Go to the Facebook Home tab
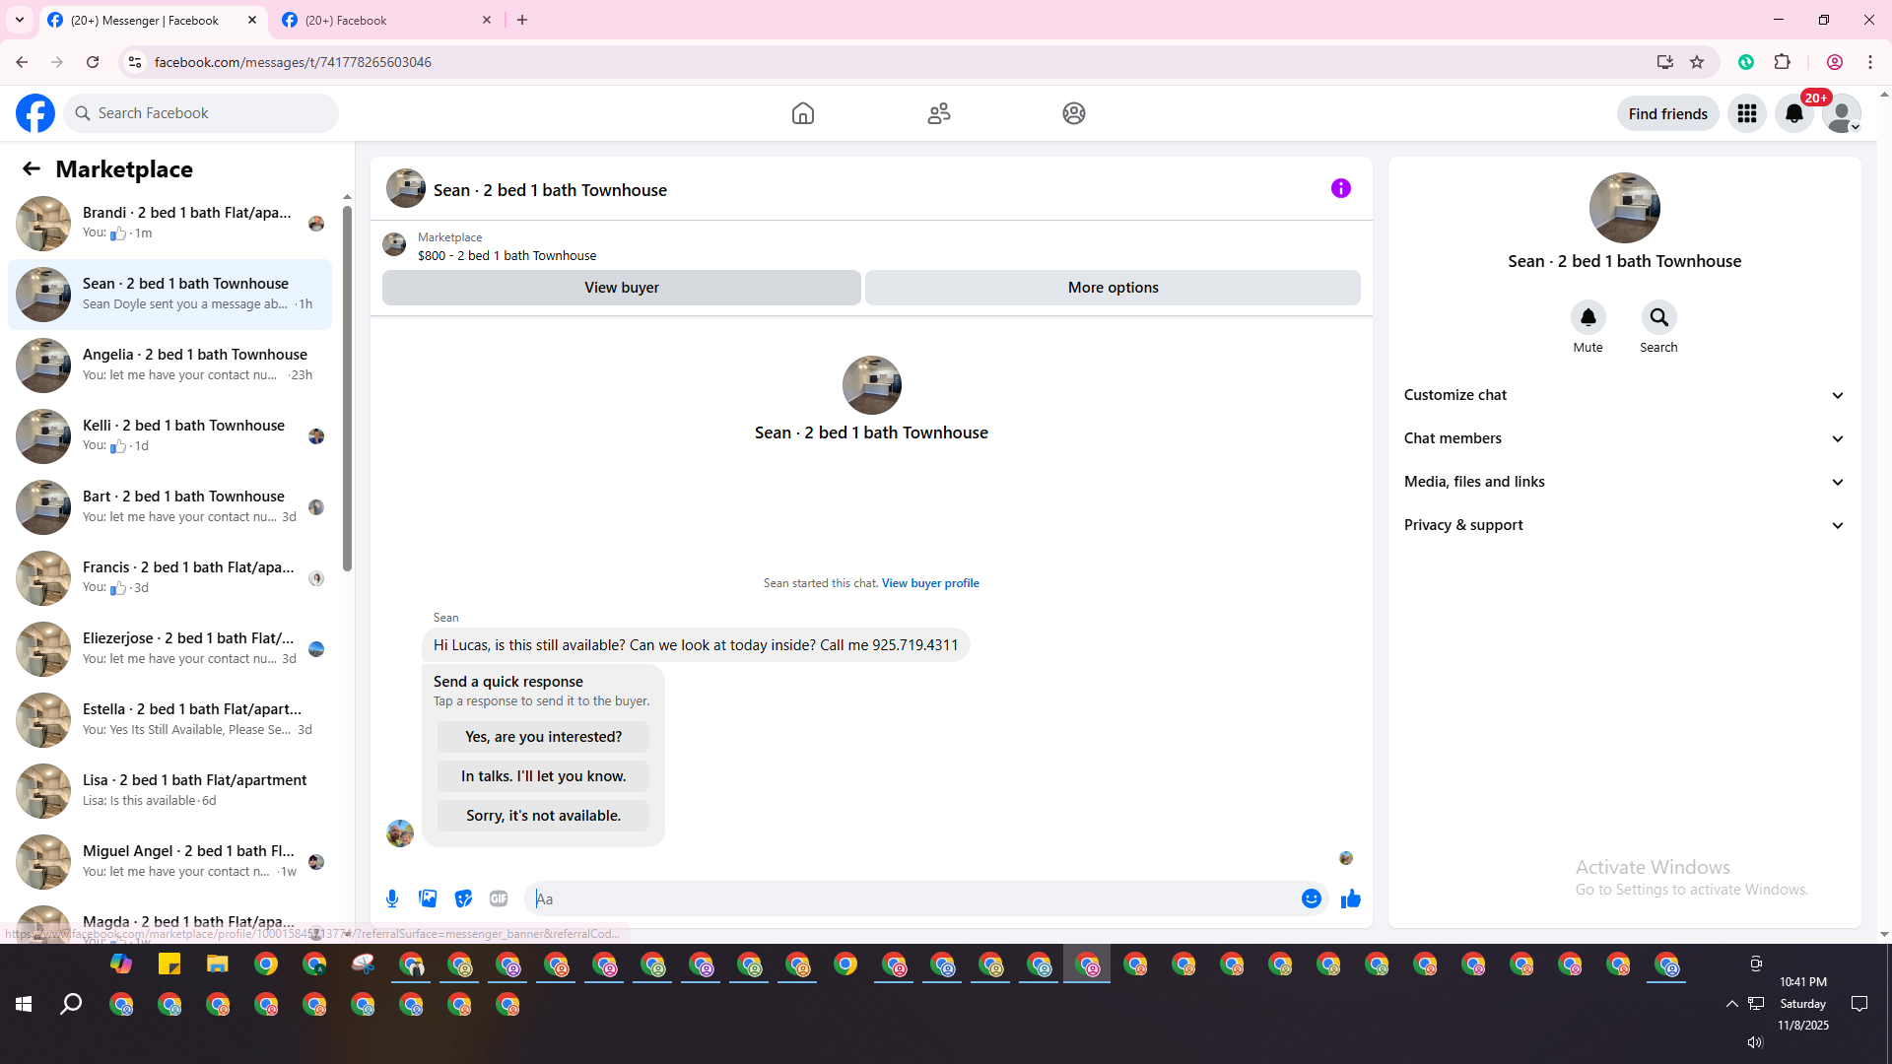This screenshot has width=1892, height=1064. tap(802, 113)
